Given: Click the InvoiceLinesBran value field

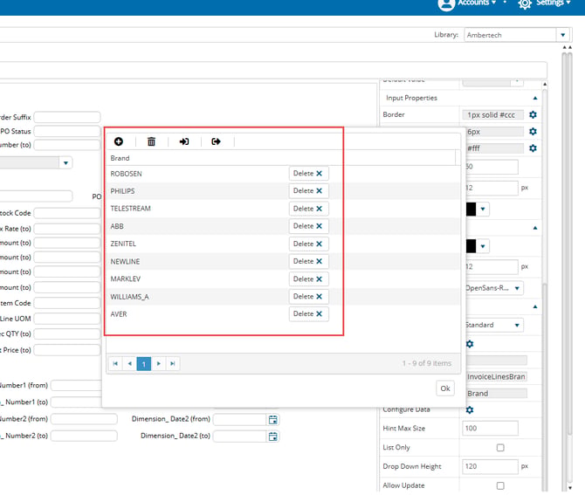Looking at the screenshot, I should pyautogui.click(x=497, y=377).
